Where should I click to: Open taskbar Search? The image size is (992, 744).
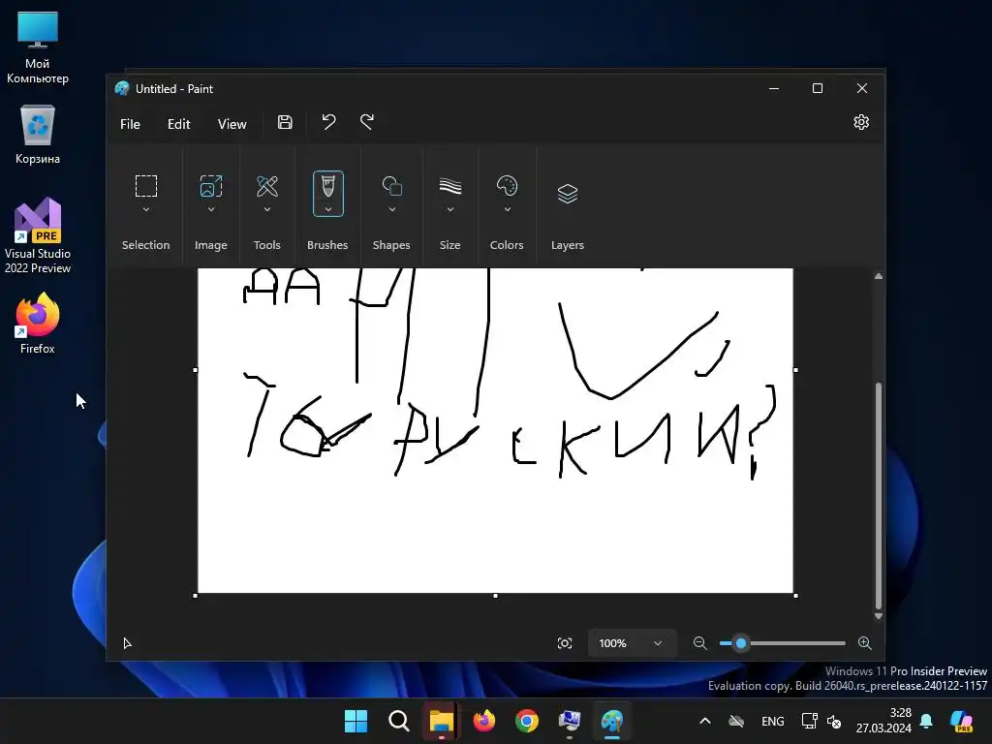398,721
